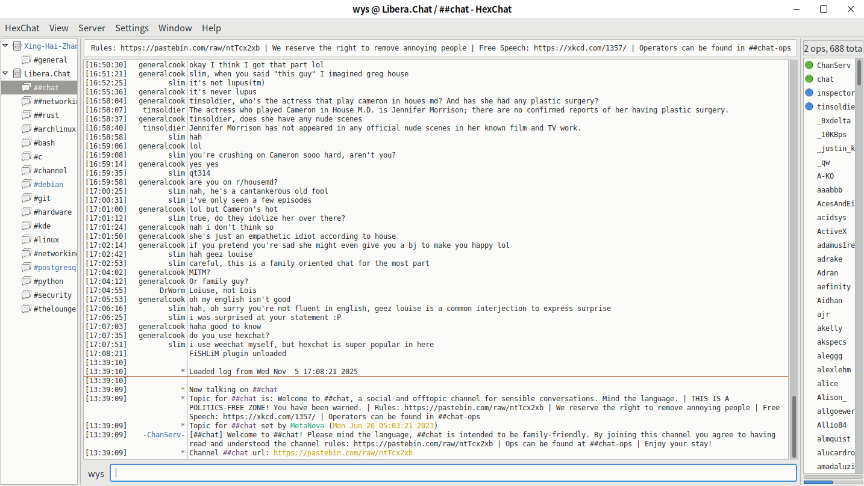Image resolution: width=864 pixels, height=486 pixels.
Task: Select user aleggg in the user list
Action: [830, 355]
